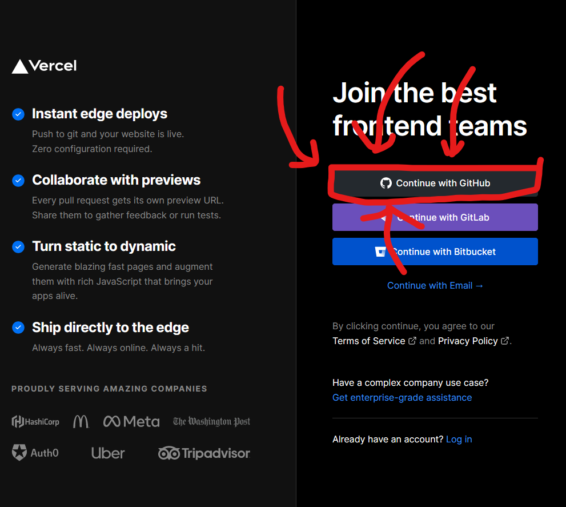Click the Meta company logo
Viewport: 566px width, 507px height.
(x=131, y=421)
